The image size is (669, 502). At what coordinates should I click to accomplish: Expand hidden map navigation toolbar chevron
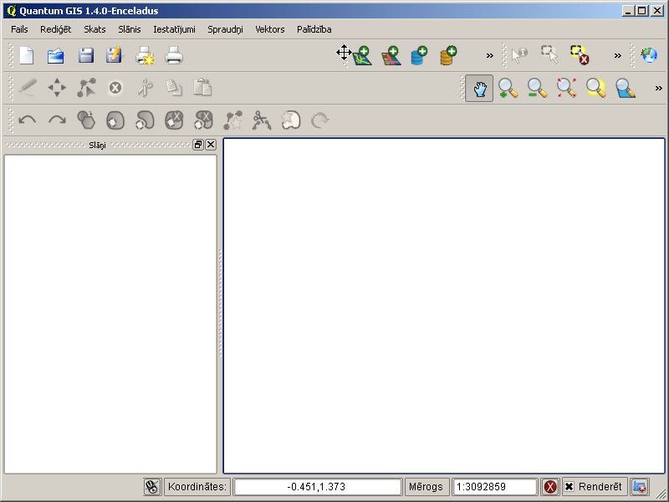tap(659, 89)
